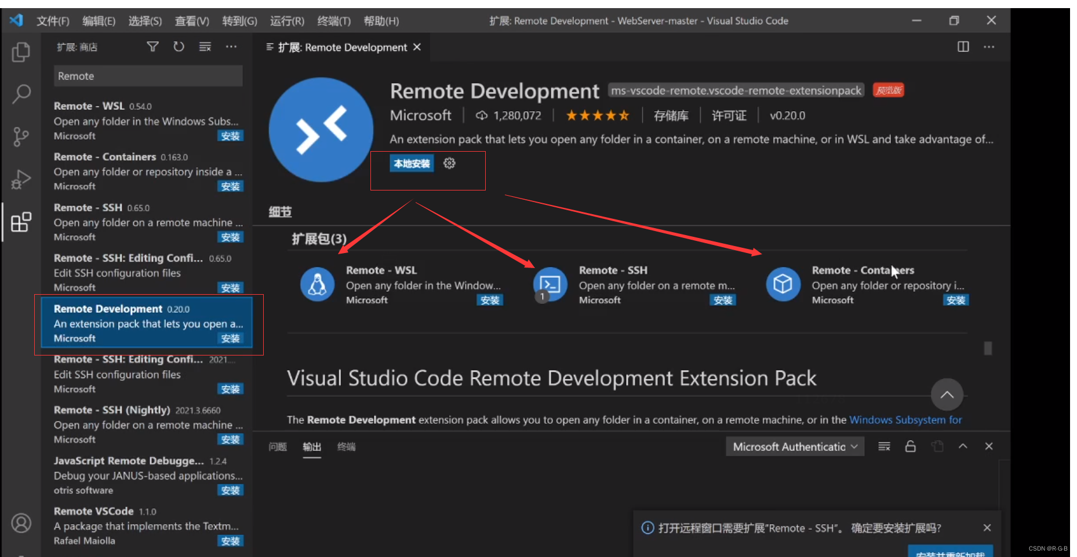Viewport: 1077px width, 557px height.
Task: Install Remote VSCode extension by Rafael Maiolla
Action: [x=231, y=541]
